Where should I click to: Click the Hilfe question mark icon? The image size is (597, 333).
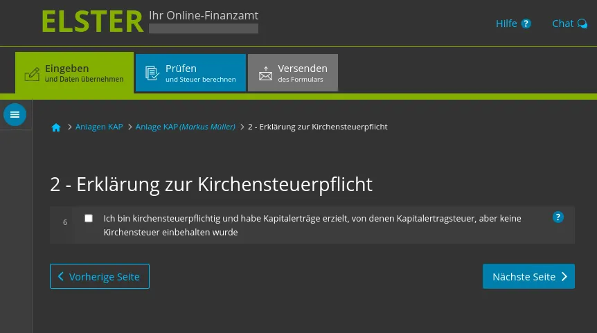click(x=526, y=24)
